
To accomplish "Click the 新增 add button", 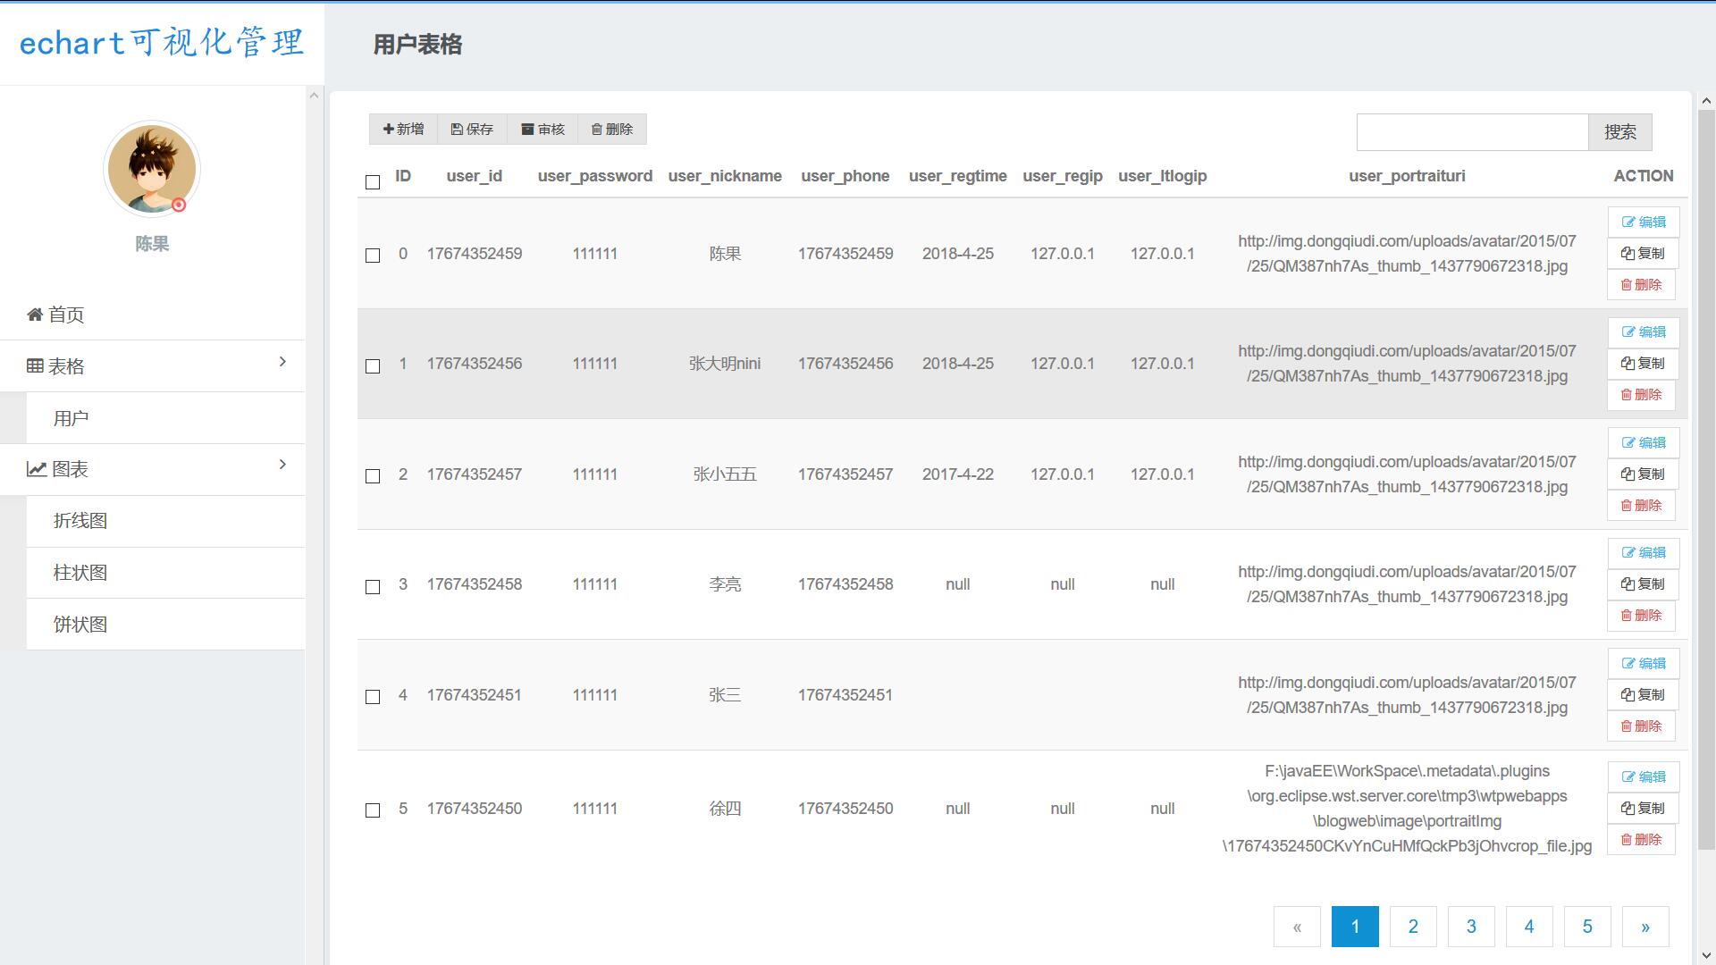I will click(x=403, y=130).
